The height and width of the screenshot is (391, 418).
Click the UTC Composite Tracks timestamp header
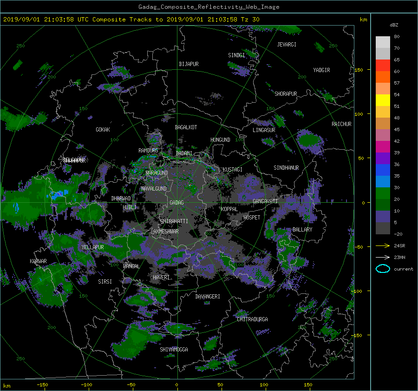(131, 20)
